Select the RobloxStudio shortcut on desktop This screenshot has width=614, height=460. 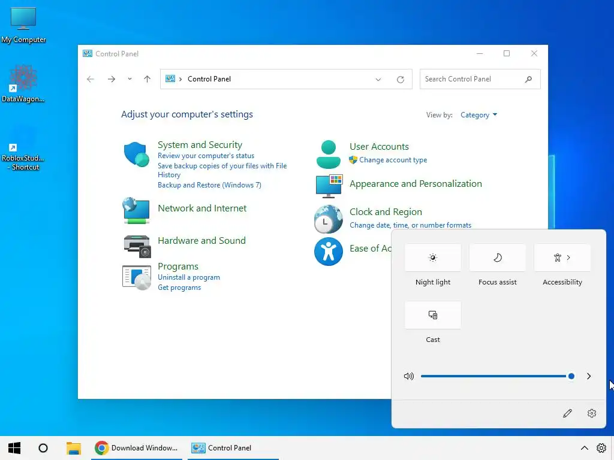pos(23,149)
